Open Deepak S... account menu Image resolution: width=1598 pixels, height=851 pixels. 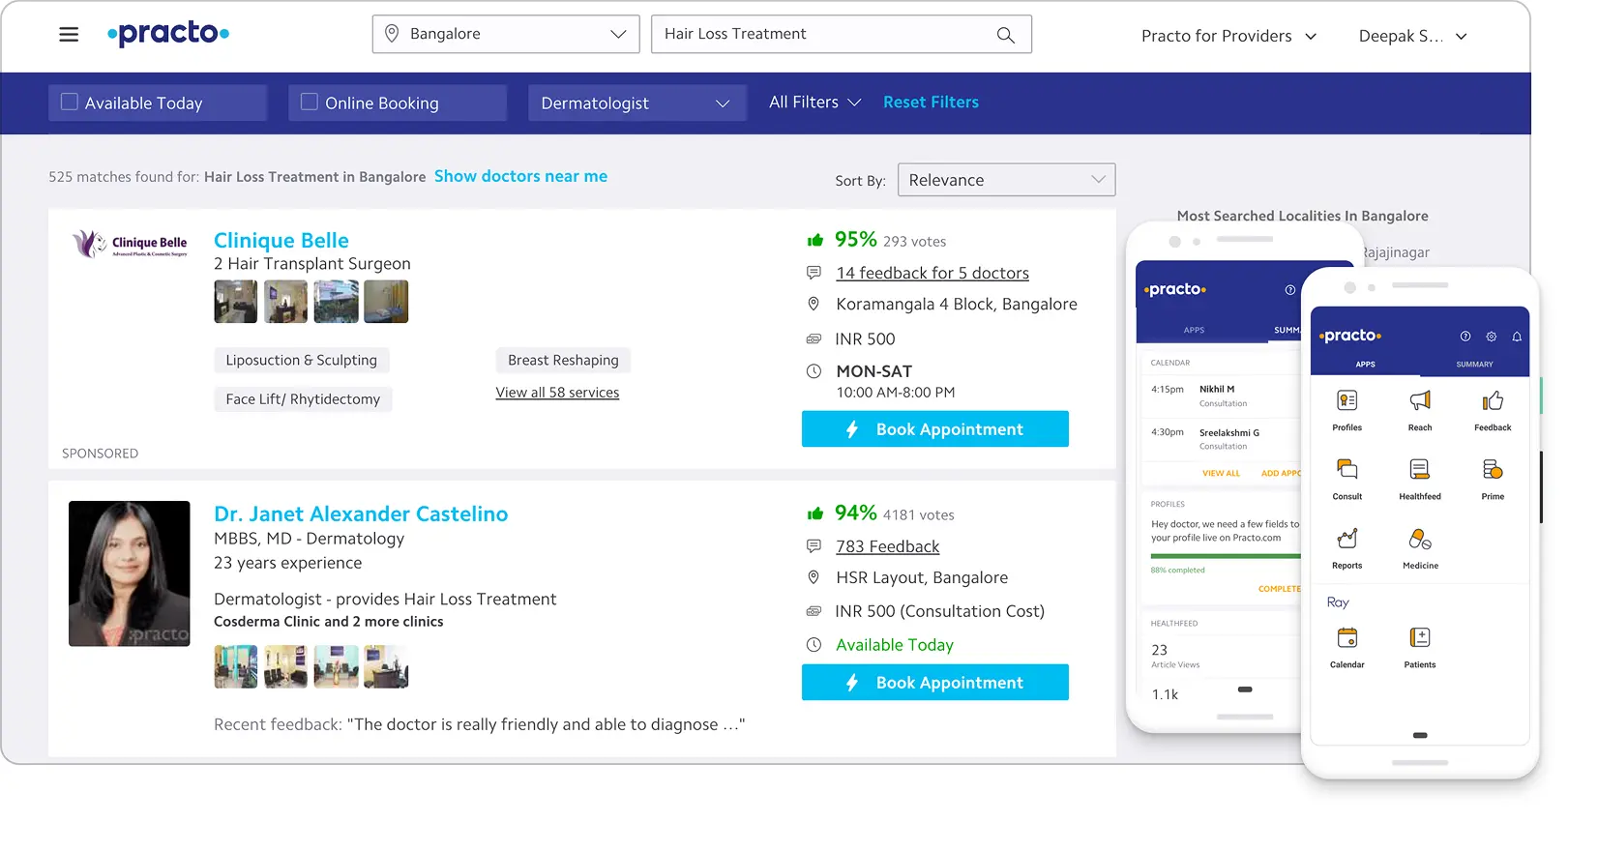(x=1412, y=36)
